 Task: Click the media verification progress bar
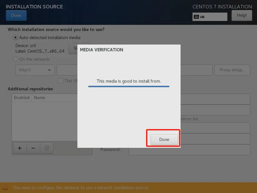129,86
